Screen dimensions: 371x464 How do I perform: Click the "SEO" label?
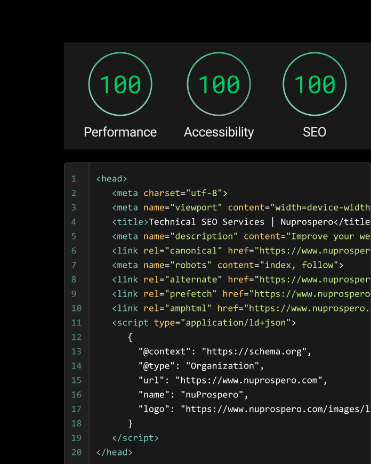[314, 132]
